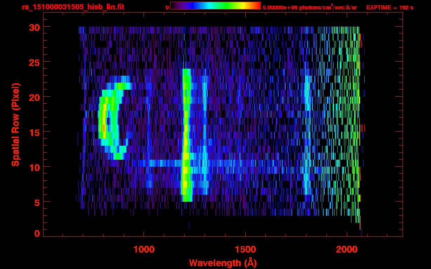Click the 5.00000e+06 photons/cm²/sec/A/sr label
Viewport: 431px width, 269px height.
310,7
